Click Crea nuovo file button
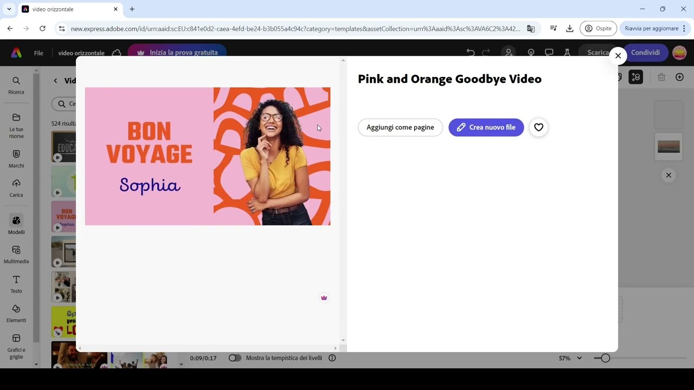 point(486,127)
